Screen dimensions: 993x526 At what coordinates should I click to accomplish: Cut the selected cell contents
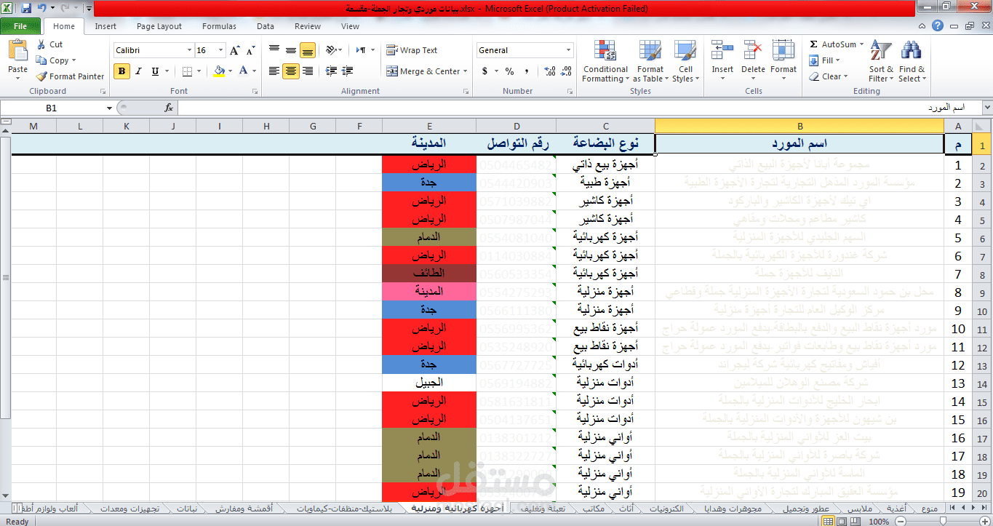point(49,44)
